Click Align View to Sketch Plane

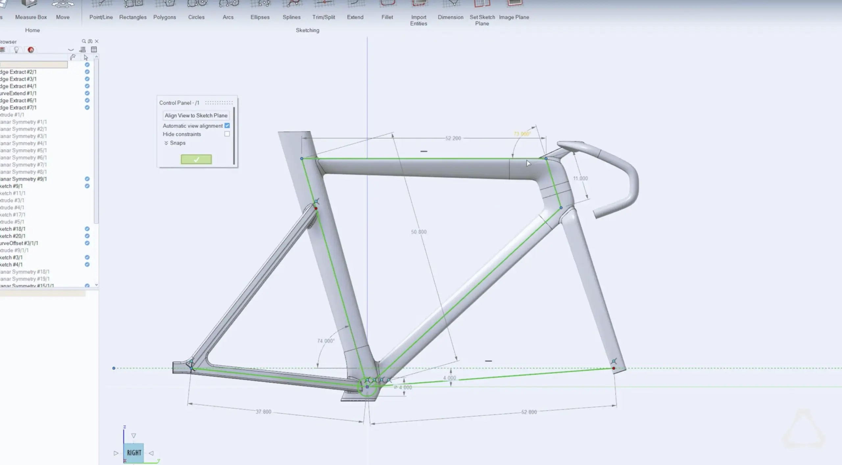[x=196, y=115]
